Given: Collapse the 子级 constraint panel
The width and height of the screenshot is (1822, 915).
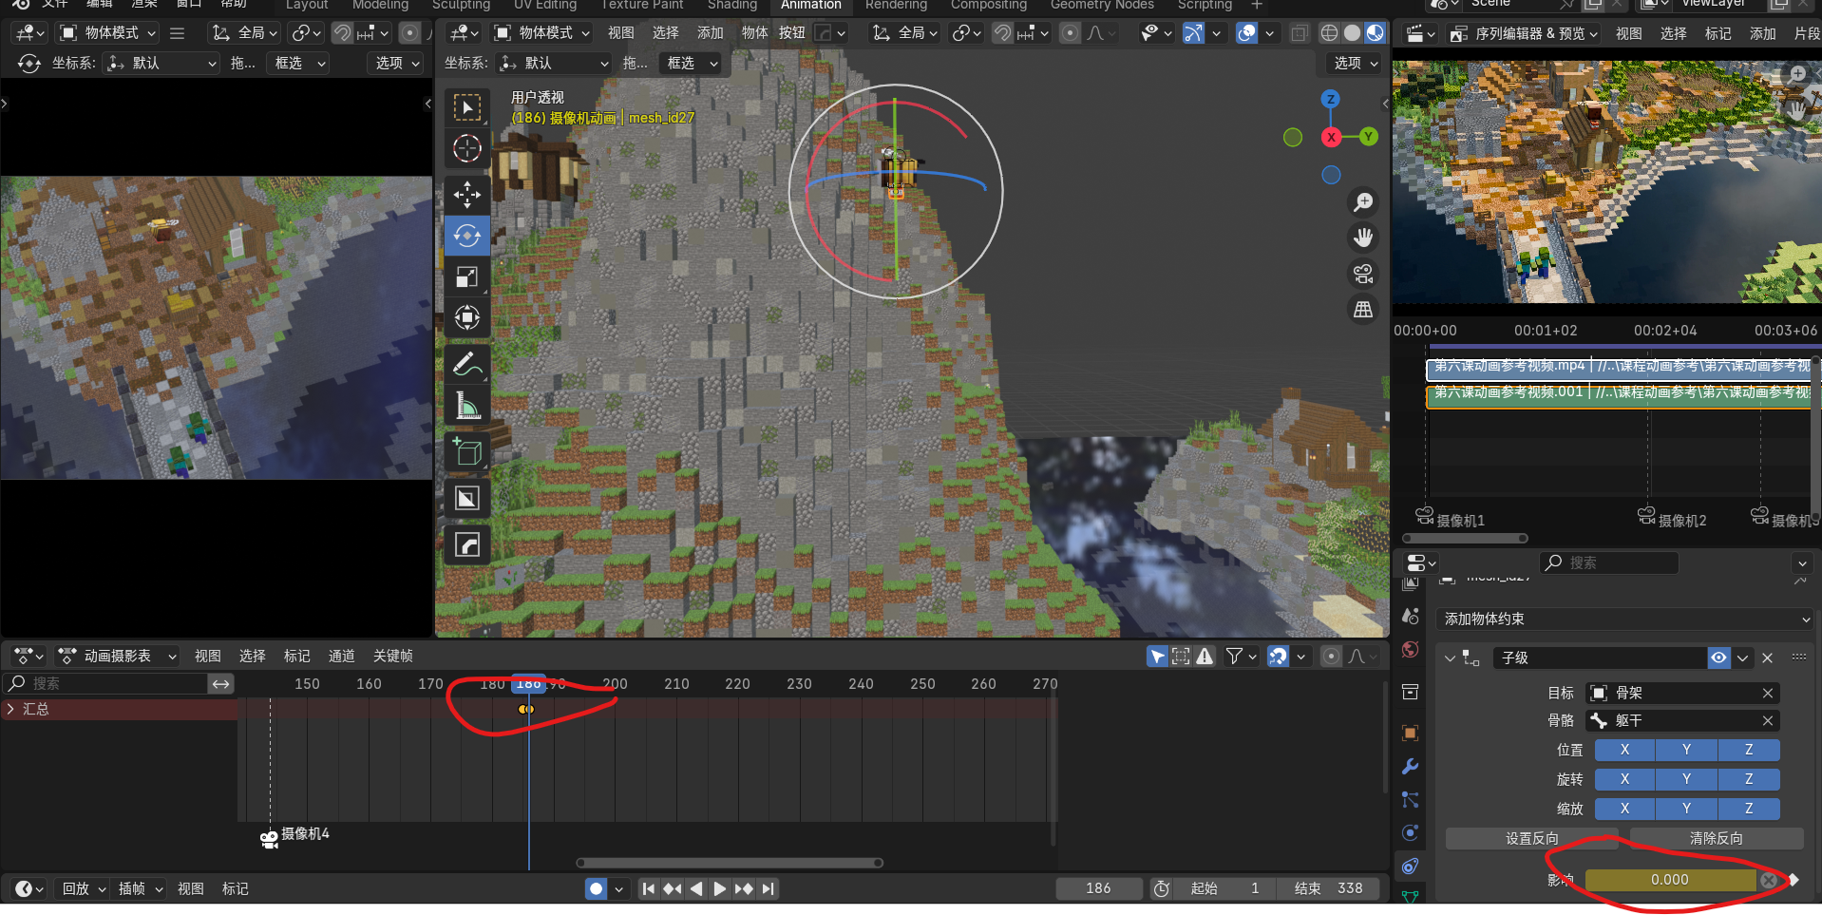Looking at the screenshot, I should click(x=1450, y=658).
